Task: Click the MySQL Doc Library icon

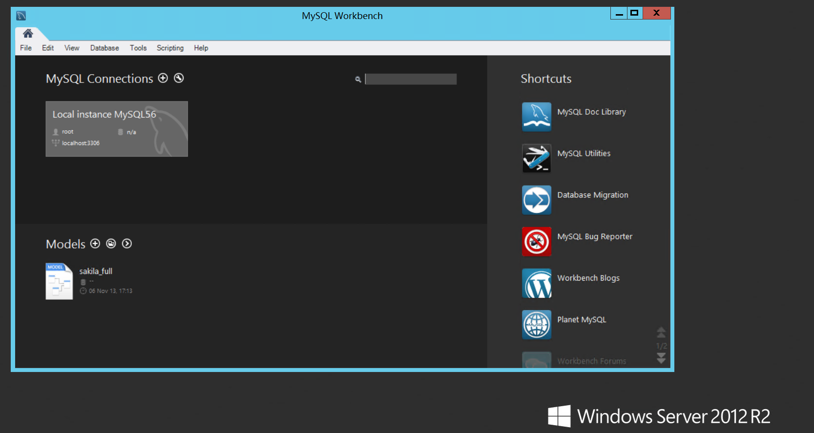Action: click(537, 117)
